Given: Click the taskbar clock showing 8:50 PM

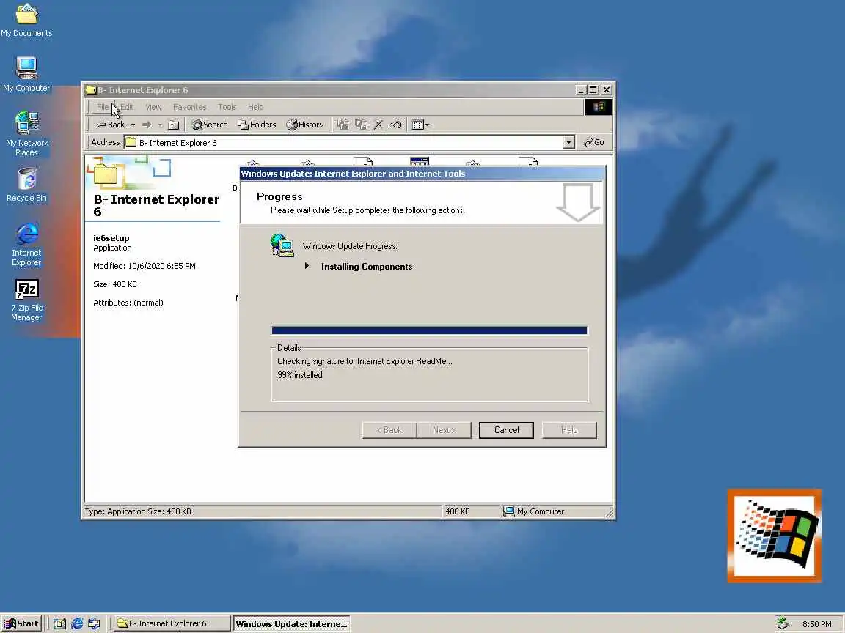Looking at the screenshot, I should point(816,624).
